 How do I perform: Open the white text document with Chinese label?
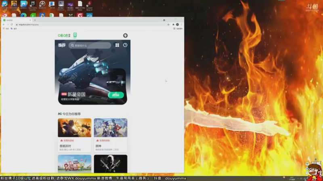80,5
